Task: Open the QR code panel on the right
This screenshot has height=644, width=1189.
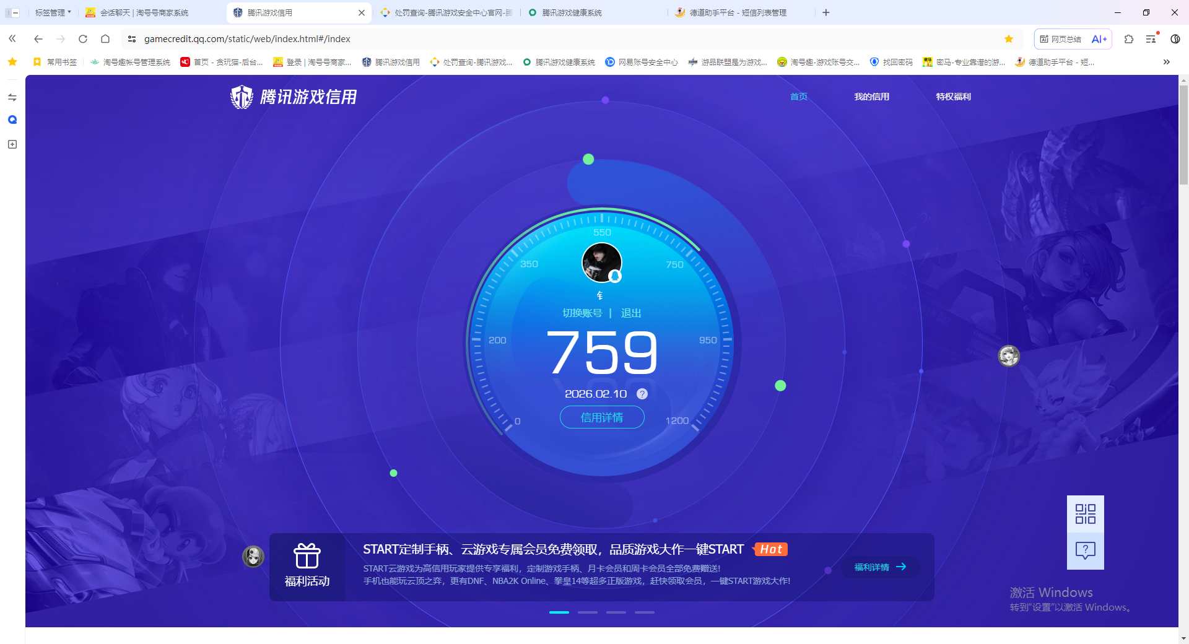Action: click(1085, 513)
